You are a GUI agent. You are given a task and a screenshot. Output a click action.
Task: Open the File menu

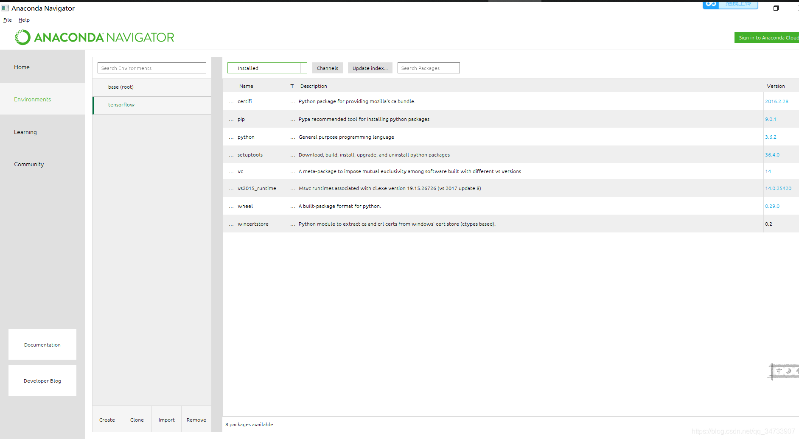coord(7,20)
